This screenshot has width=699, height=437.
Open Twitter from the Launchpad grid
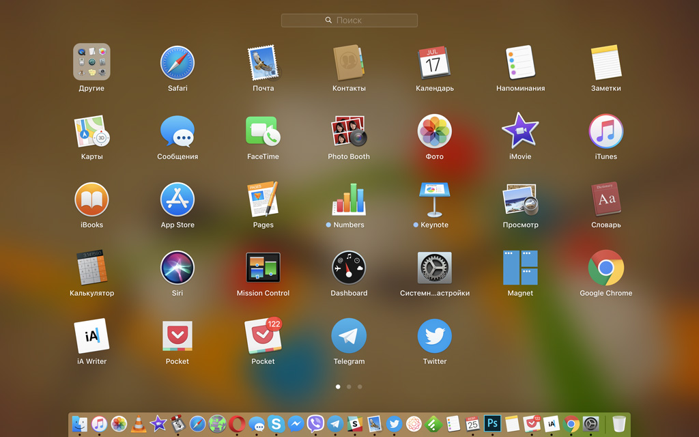[x=434, y=336]
